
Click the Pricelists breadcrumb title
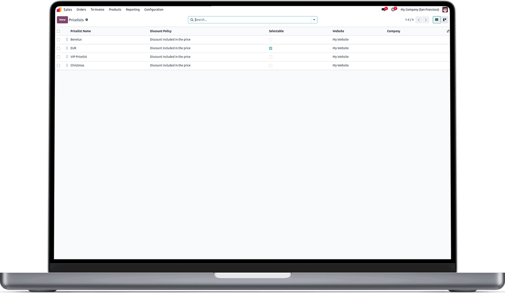[76, 20]
